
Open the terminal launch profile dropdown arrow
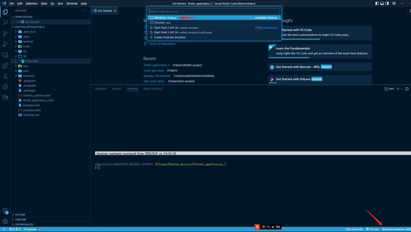pos(402,89)
